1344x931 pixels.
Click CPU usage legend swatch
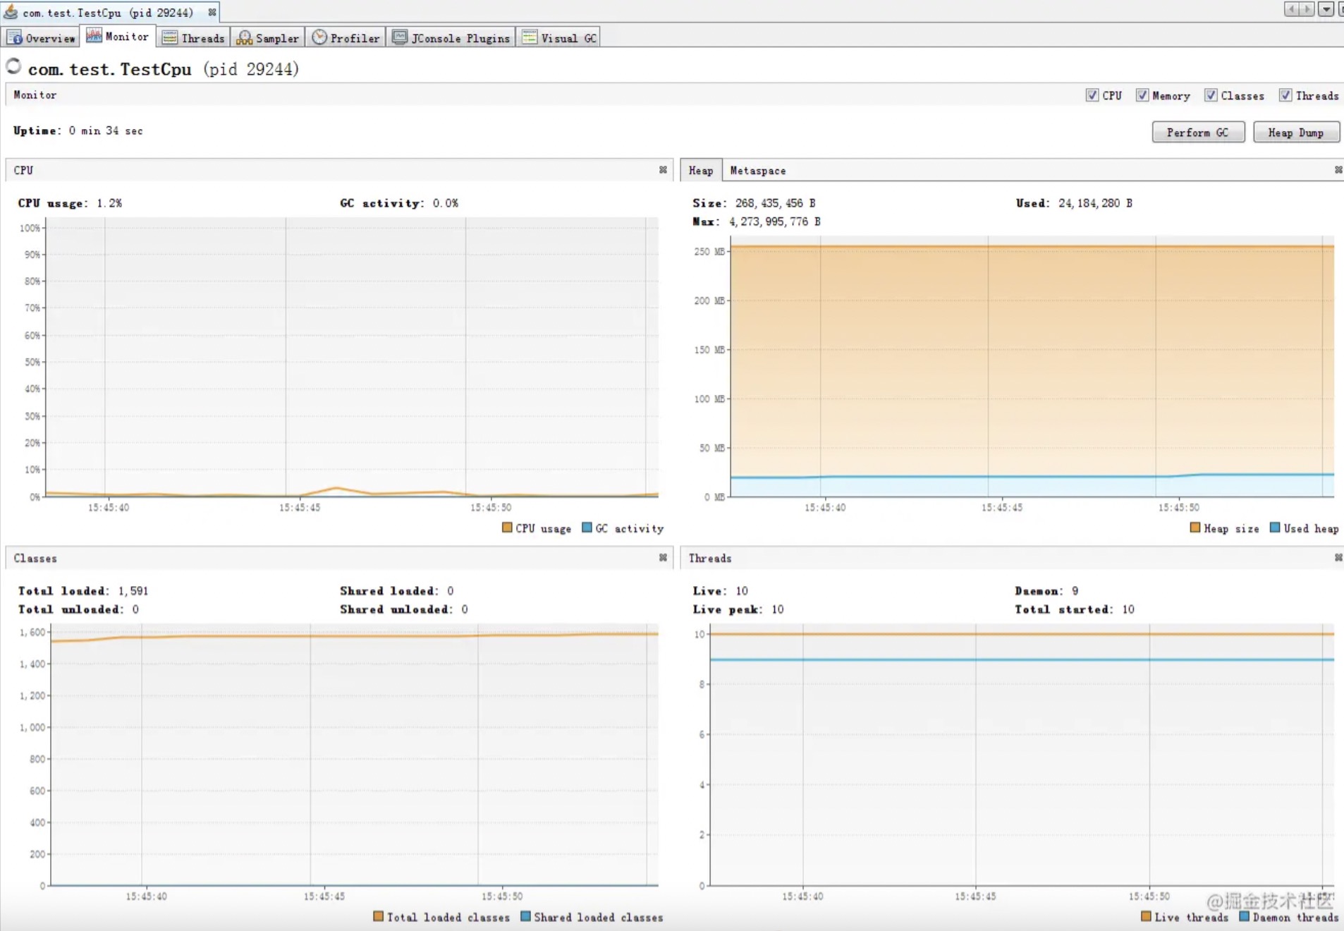pyautogui.click(x=507, y=528)
